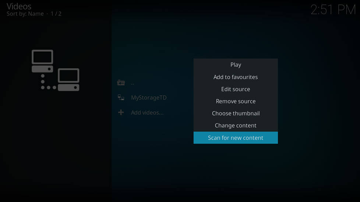Click the Videos heading

coord(19,6)
